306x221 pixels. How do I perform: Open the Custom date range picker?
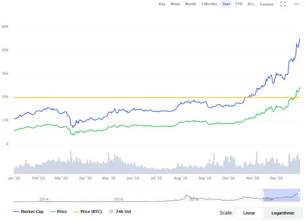tap(266, 4)
